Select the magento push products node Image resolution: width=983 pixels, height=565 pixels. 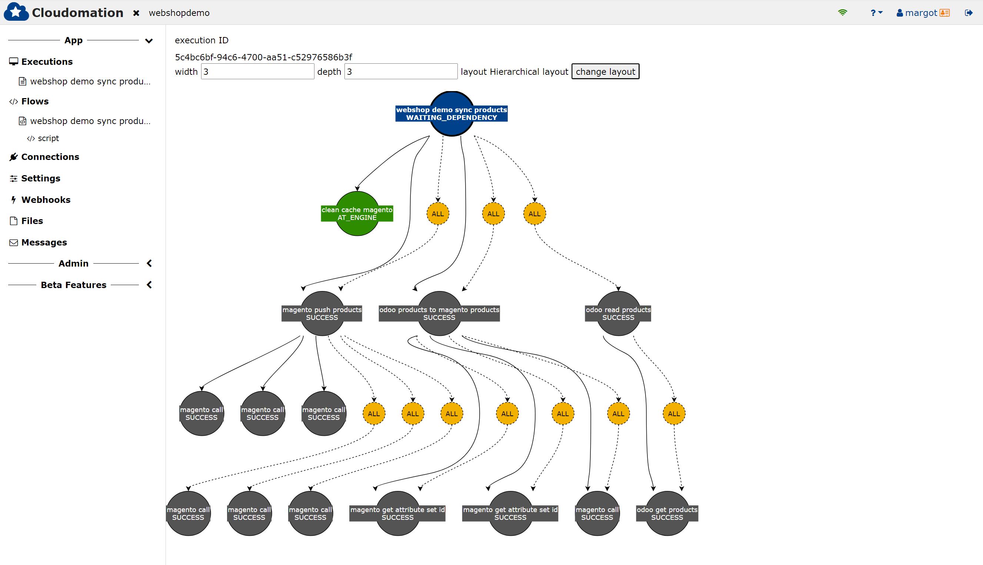[x=322, y=314]
